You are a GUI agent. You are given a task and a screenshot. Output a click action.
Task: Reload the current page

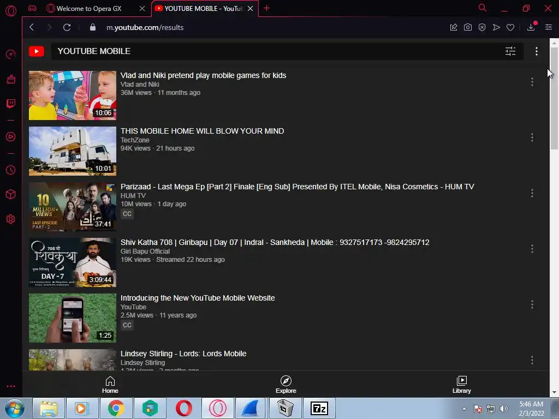(67, 27)
